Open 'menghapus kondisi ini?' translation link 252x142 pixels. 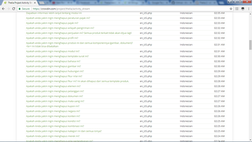tap(53, 121)
